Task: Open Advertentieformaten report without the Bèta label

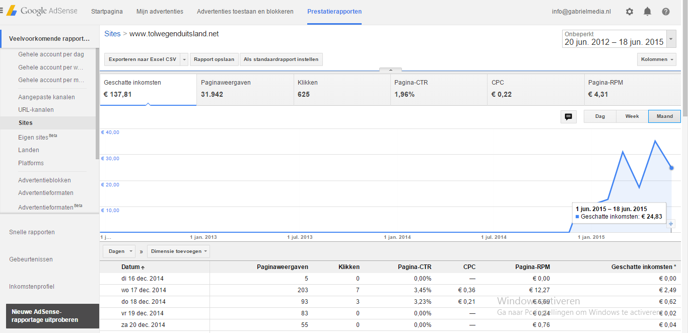Action: [46, 193]
